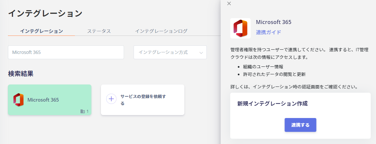Image resolution: width=376 pixels, height=144 pixels.
Task: Click the count 1 on Microsoft 365 card
Action: (x=87, y=111)
